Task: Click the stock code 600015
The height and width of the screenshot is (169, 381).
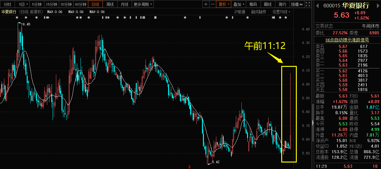Action: point(332,6)
